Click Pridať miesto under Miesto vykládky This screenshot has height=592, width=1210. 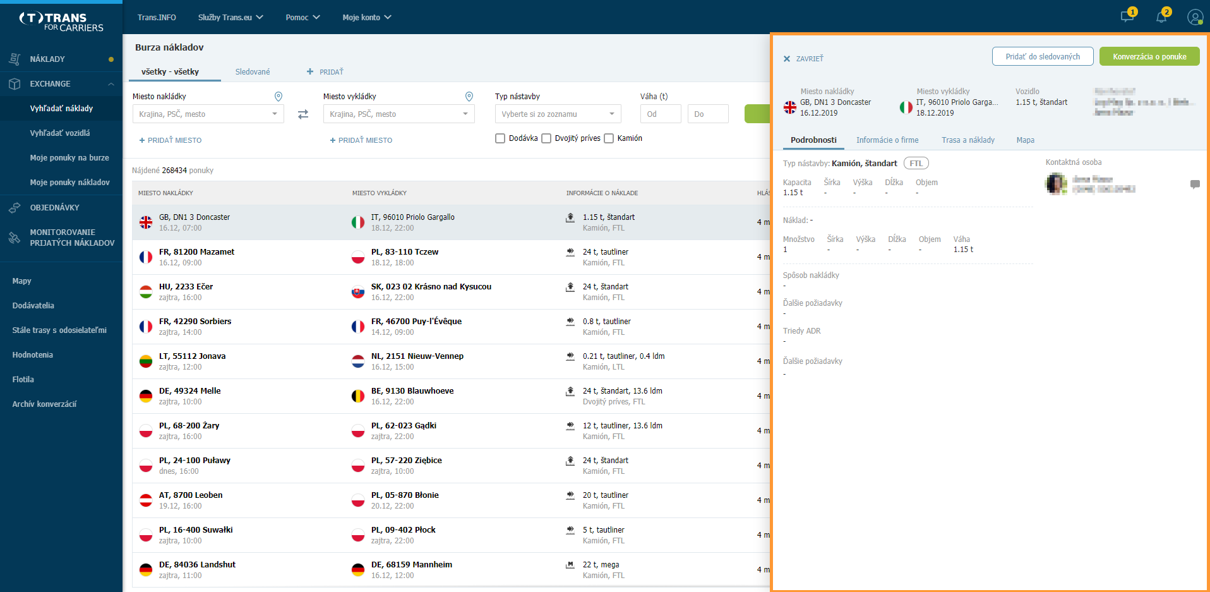point(361,140)
